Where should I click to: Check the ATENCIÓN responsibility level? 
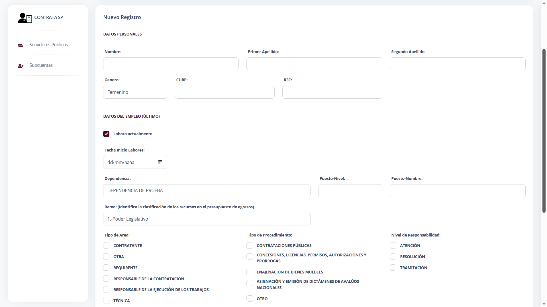393,246
